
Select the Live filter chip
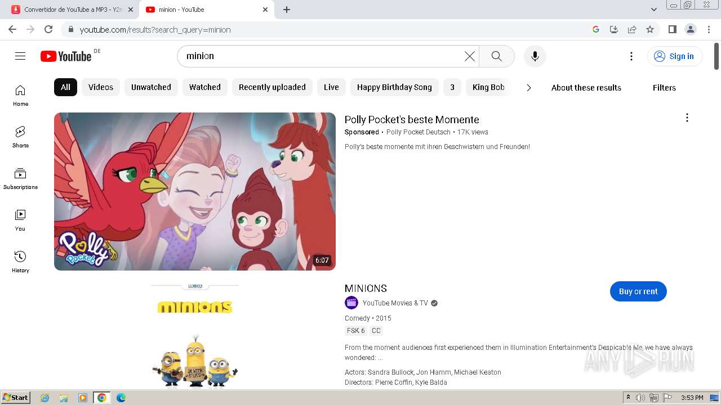coord(331,87)
